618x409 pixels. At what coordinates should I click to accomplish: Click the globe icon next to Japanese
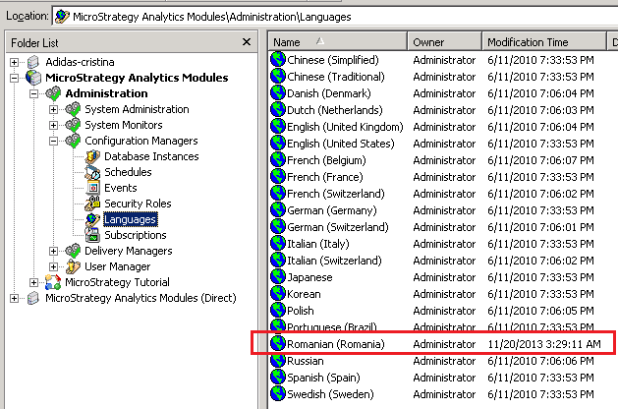pyautogui.click(x=278, y=277)
